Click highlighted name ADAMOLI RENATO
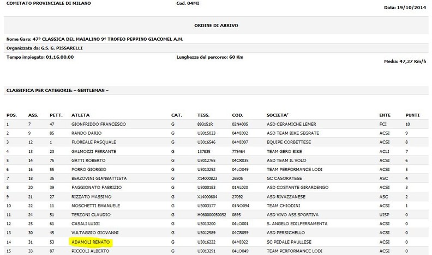The width and height of the screenshot is (432, 255). click(91, 242)
